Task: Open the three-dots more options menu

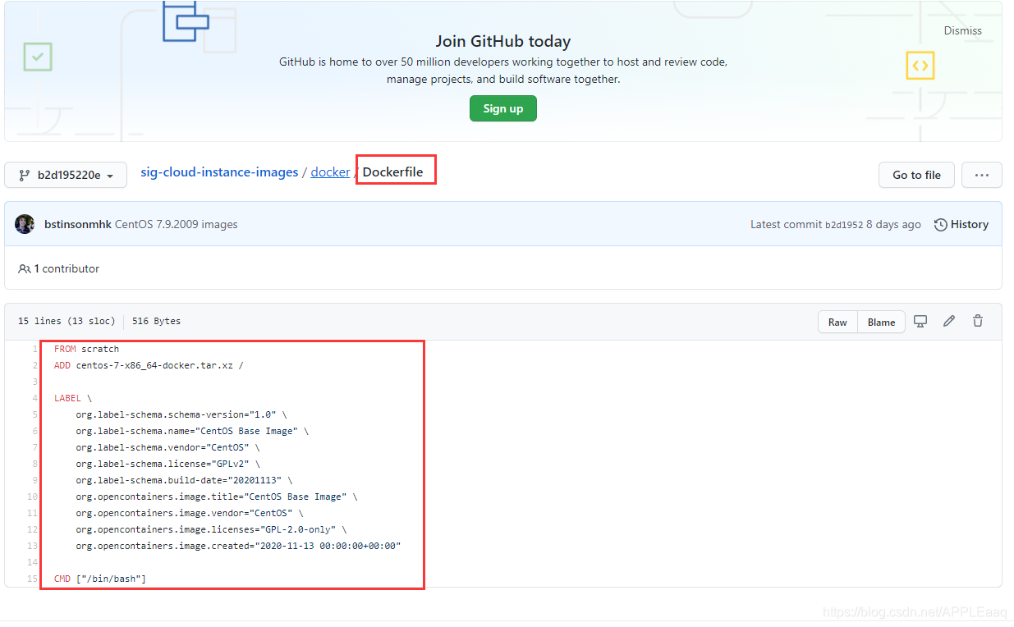Action: (x=982, y=175)
